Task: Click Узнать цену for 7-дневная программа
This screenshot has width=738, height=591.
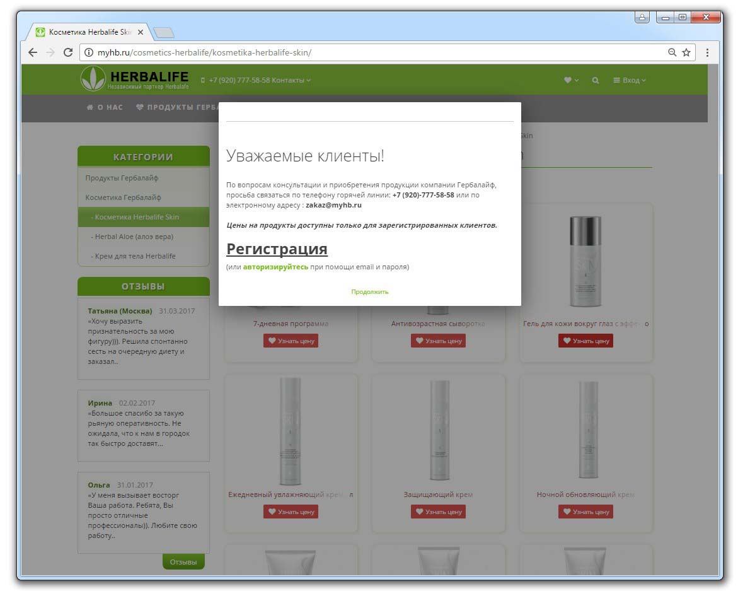Action: 291,341
